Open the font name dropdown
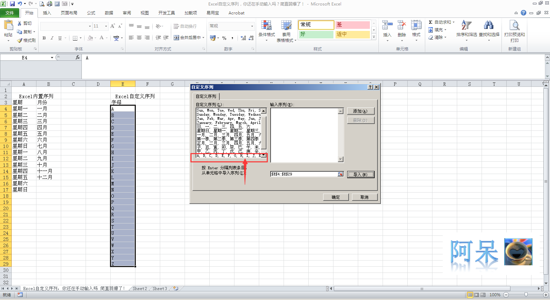The width and height of the screenshot is (550, 300). tap(90, 26)
